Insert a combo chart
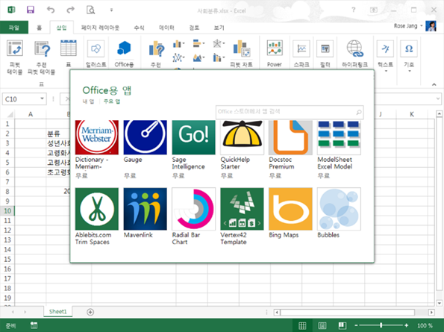444x332 pixels. pos(219,58)
